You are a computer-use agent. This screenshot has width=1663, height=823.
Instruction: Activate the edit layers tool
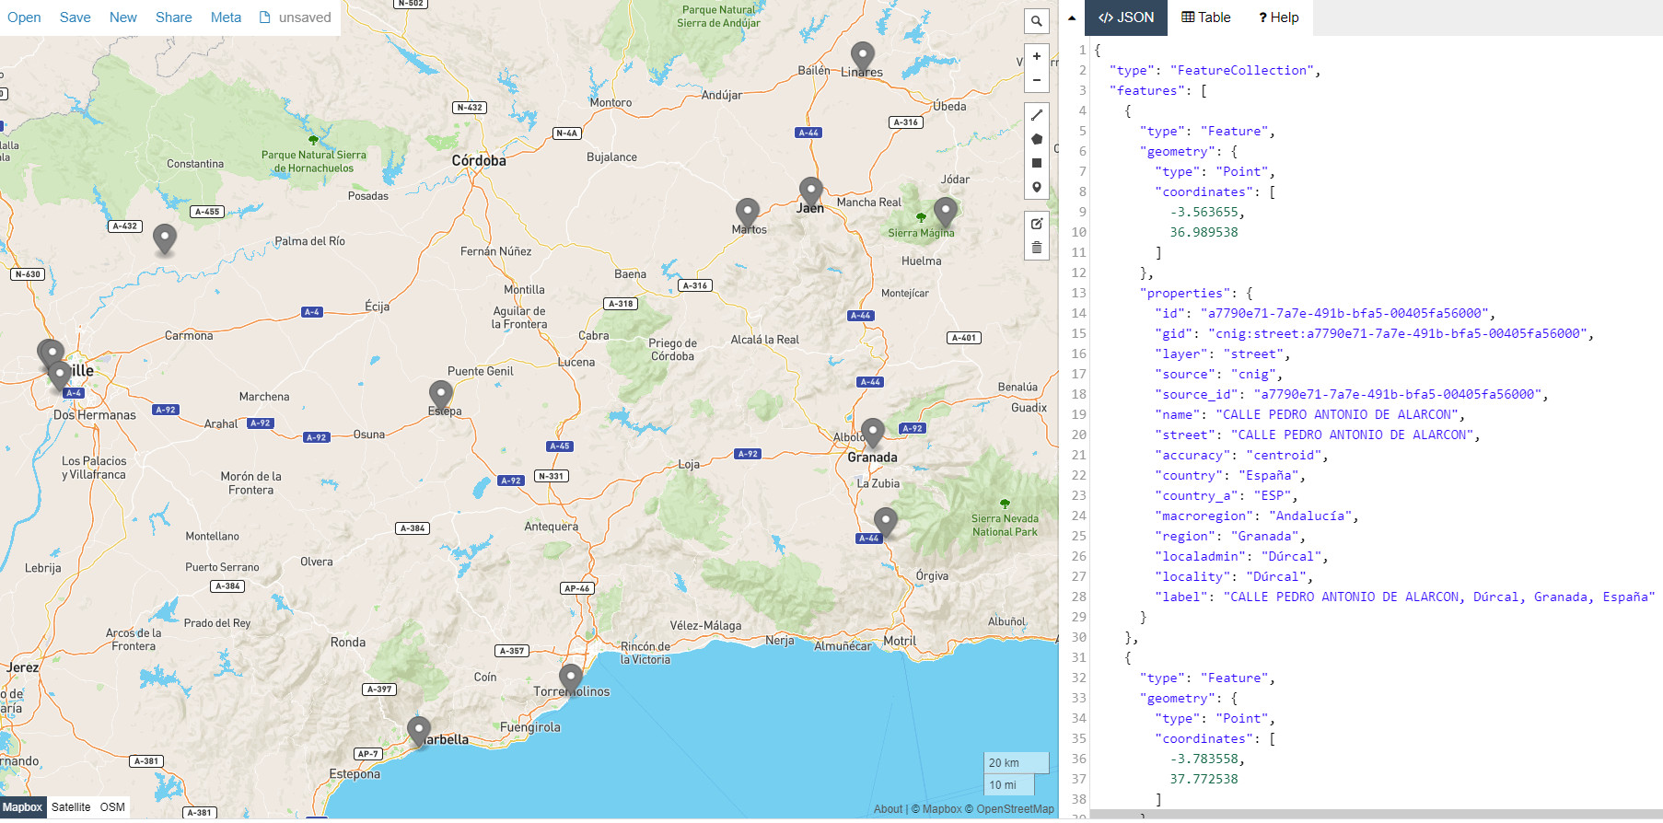[x=1037, y=224]
